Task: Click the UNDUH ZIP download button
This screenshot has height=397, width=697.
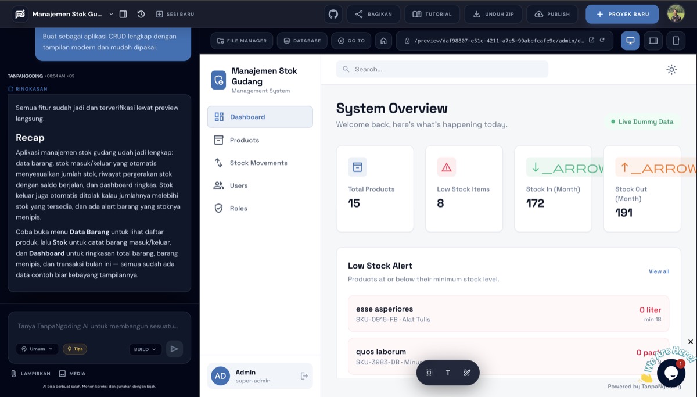Action: click(x=493, y=14)
